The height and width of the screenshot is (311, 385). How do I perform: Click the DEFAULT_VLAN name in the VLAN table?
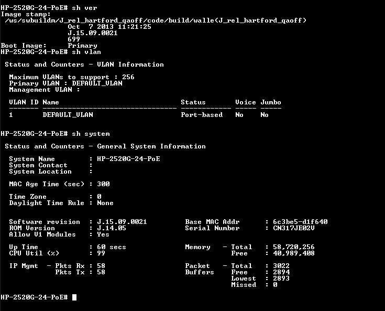click(x=68, y=115)
